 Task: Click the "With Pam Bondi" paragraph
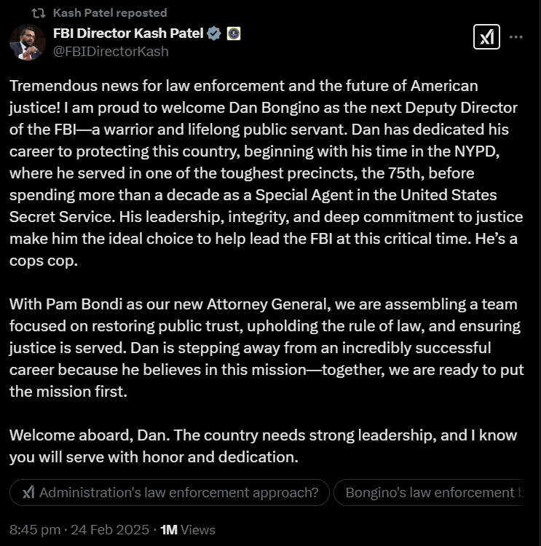point(266,347)
